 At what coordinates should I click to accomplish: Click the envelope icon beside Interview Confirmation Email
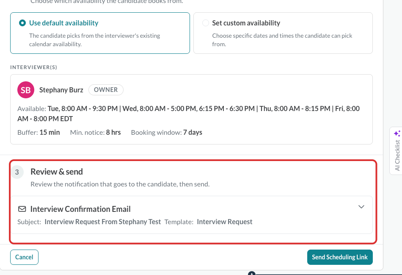pos(22,209)
